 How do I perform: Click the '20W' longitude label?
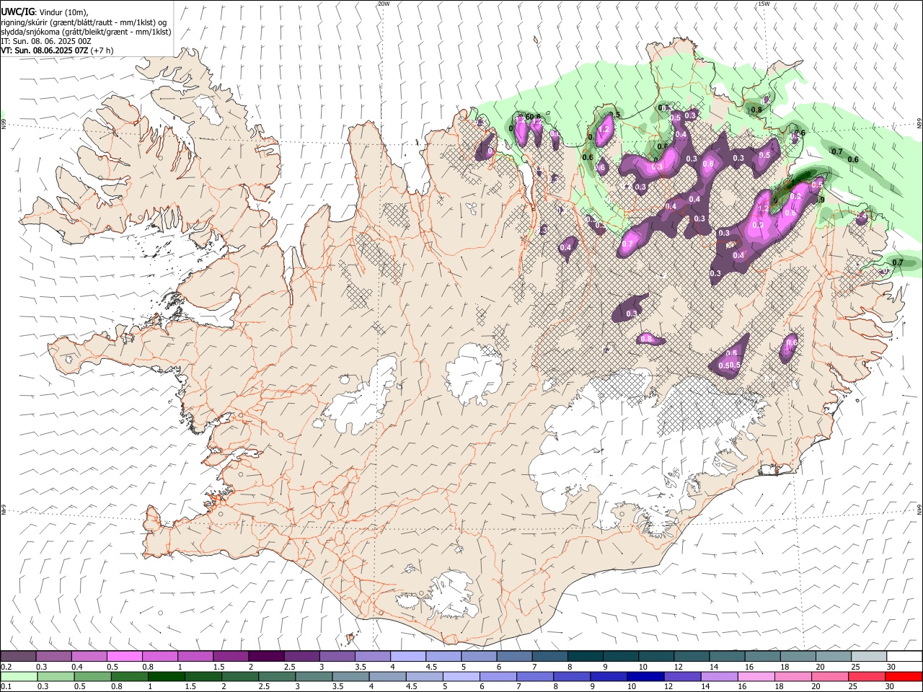[x=384, y=4]
